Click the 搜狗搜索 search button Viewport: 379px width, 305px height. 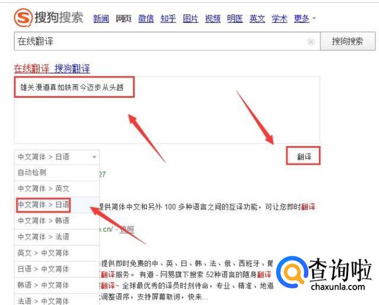(x=348, y=41)
